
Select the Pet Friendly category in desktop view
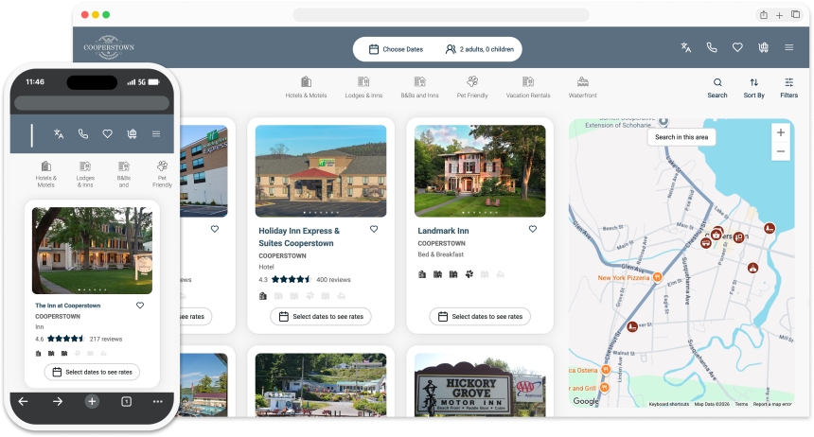pos(472,87)
